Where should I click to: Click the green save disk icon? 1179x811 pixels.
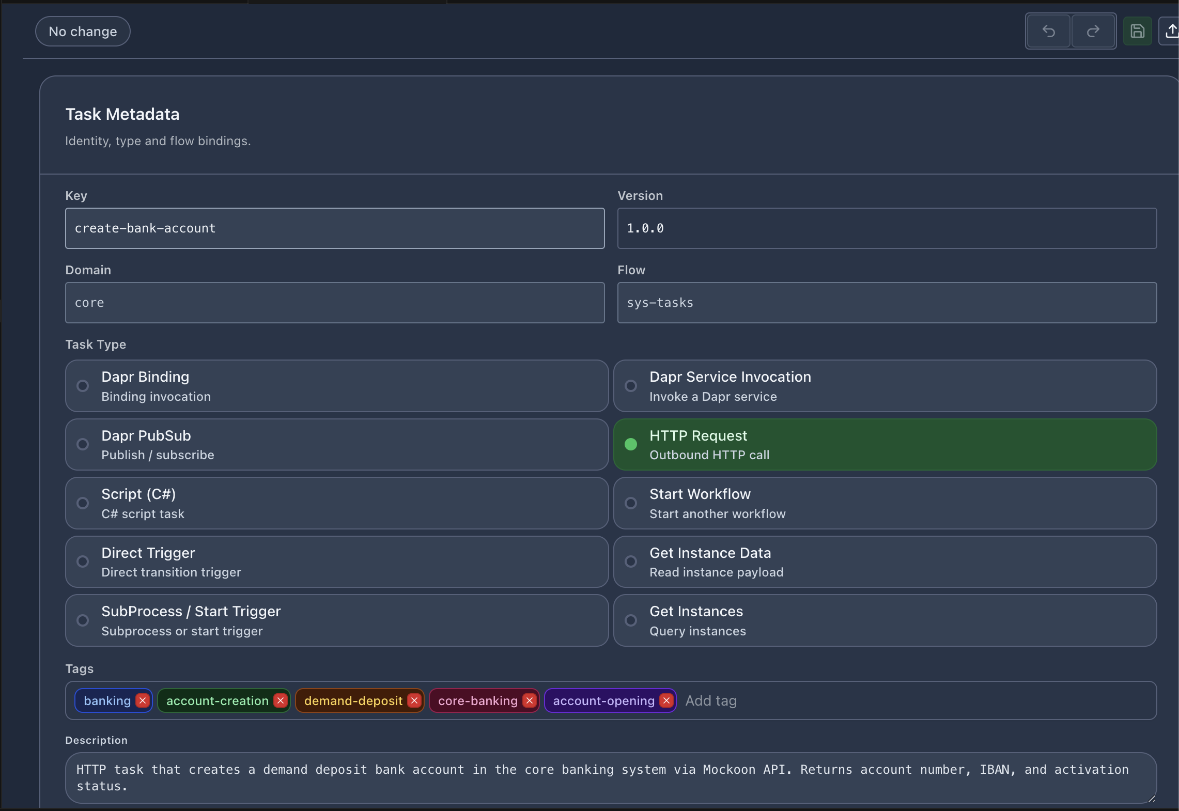[x=1137, y=32]
